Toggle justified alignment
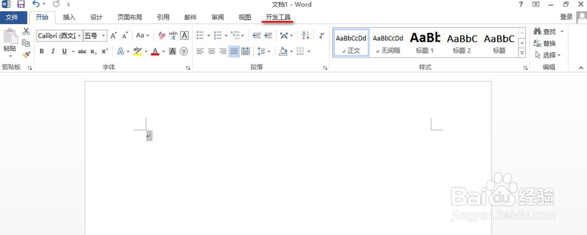587x235 pixels. pyautogui.click(x=234, y=52)
